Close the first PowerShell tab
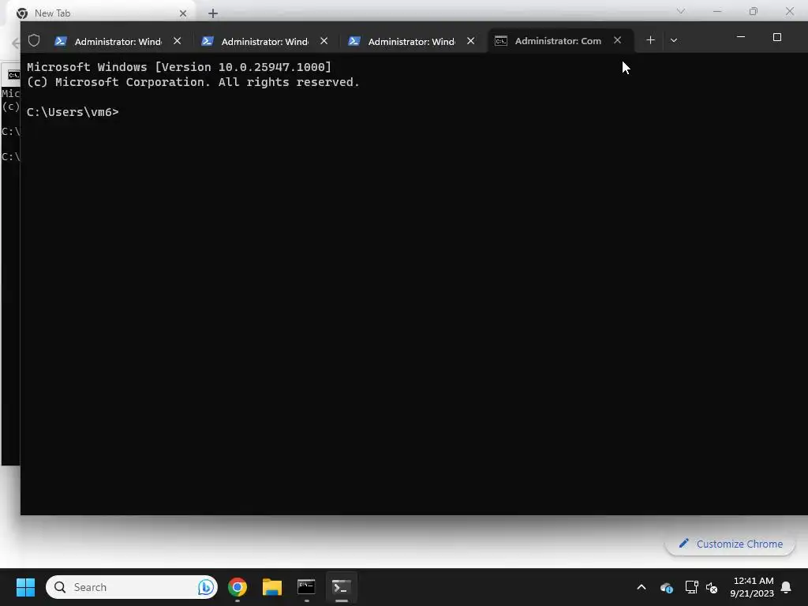The width and height of the screenshot is (808, 606). 178,41
